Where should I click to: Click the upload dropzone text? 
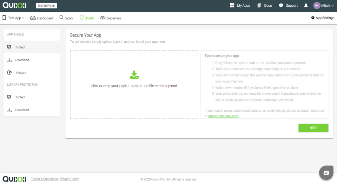tap(134, 86)
